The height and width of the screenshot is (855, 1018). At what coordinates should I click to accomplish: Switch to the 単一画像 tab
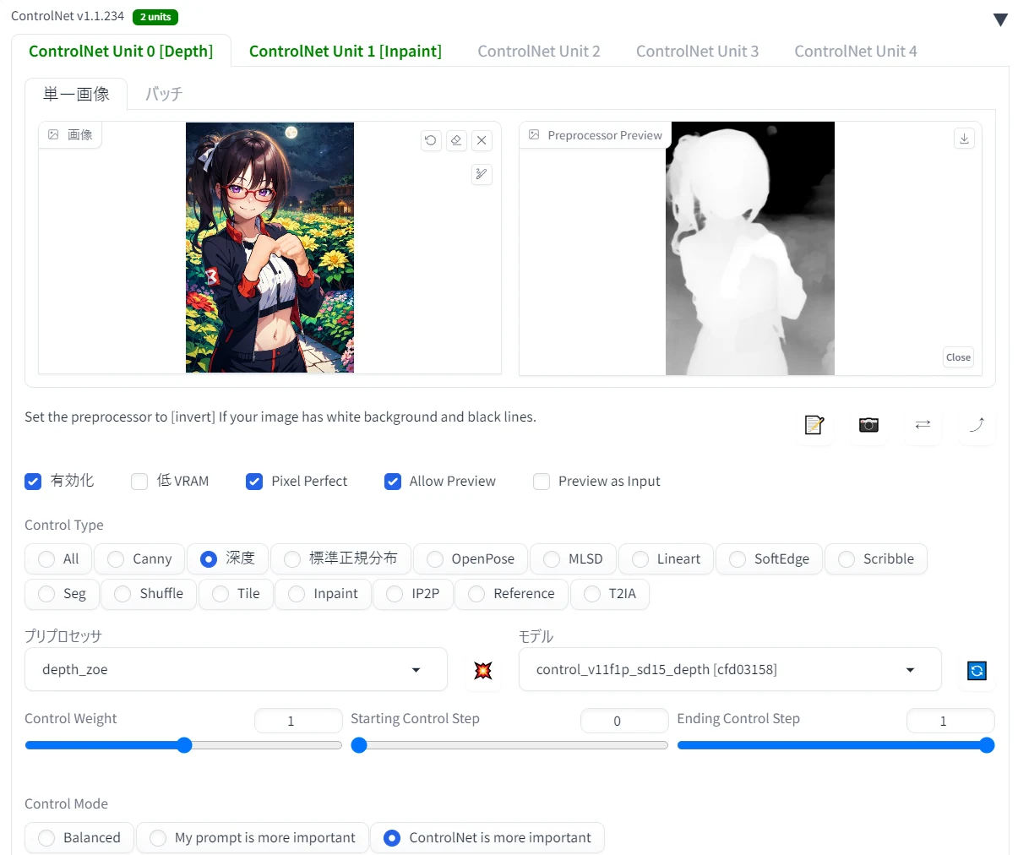point(76,94)
